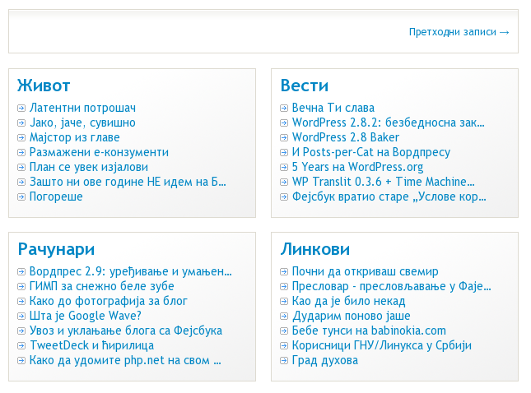The image size is (531, 393).
Task: Click arrow icon beside Корисници ГНУ/Линукса
Action: pyautogui.click(x=284, y=346)
